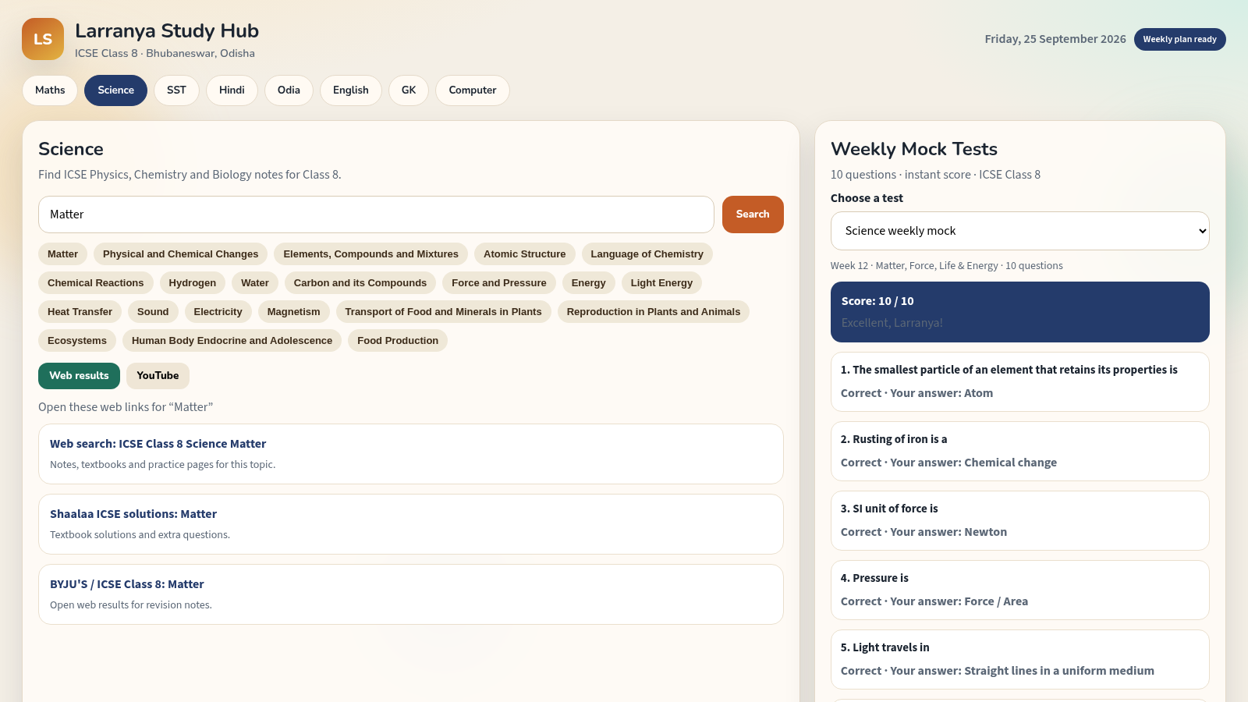Click the Weekly plan ready badge
This screenshot has height=702, width=1248.
pyautogui.click(x=1179, y=39)
